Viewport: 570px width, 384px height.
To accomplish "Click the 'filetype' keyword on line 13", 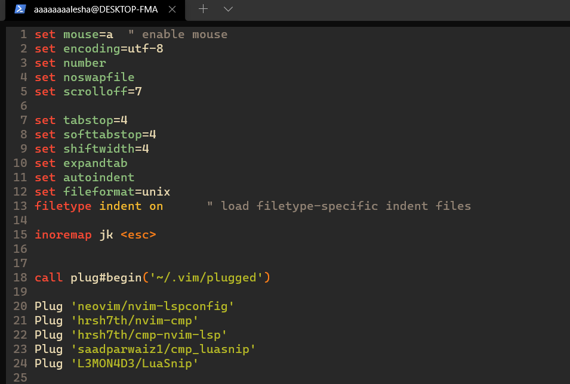I will [x=63, y=206].
